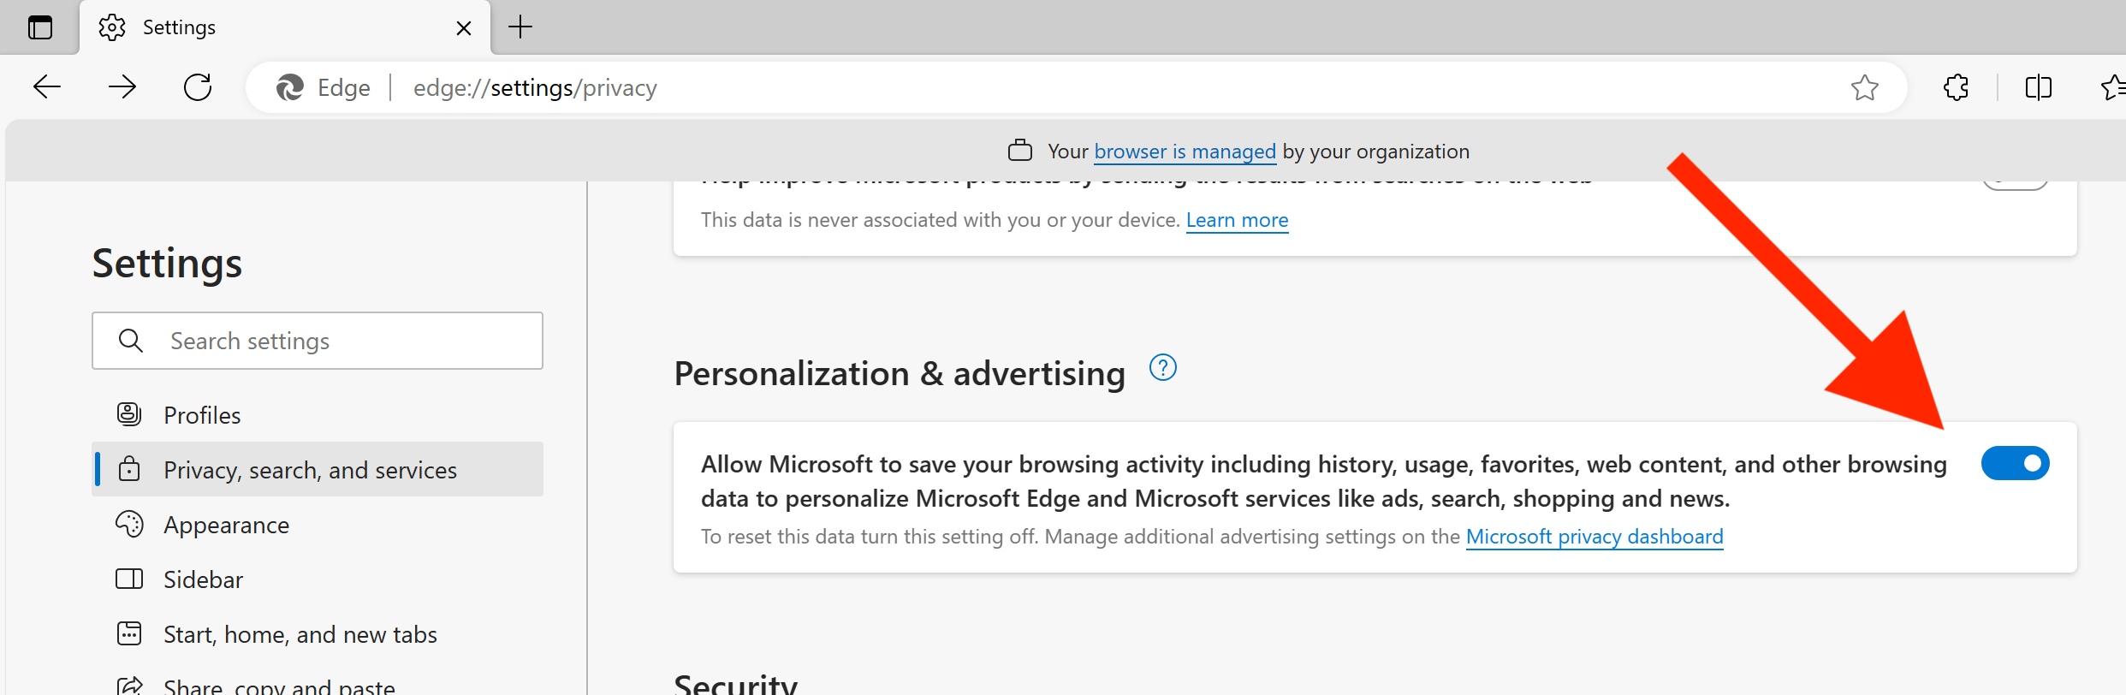Close the Settings tab
The height and width of the screenshot is (695, 2126).
coord(464,28)
